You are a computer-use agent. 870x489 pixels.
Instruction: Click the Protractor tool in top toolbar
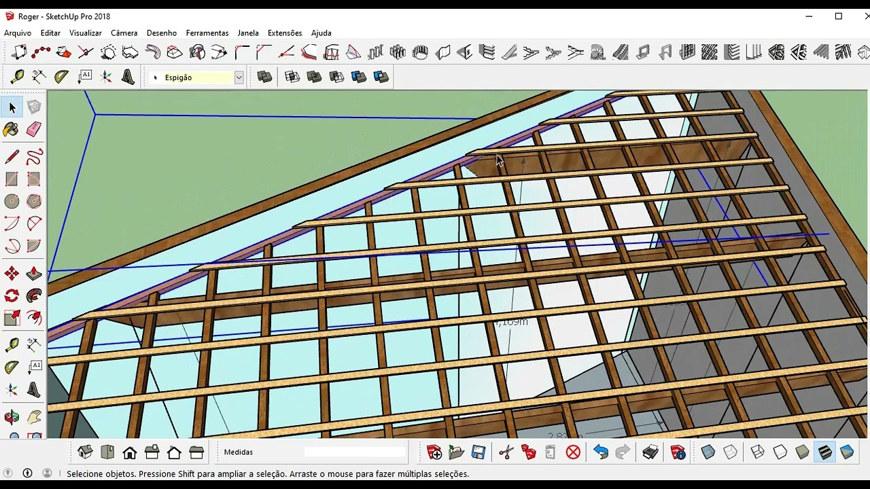tap(62, 77)
